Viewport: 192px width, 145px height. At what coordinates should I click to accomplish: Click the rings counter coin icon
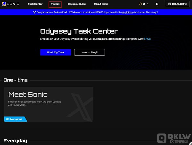click(140, 4)
